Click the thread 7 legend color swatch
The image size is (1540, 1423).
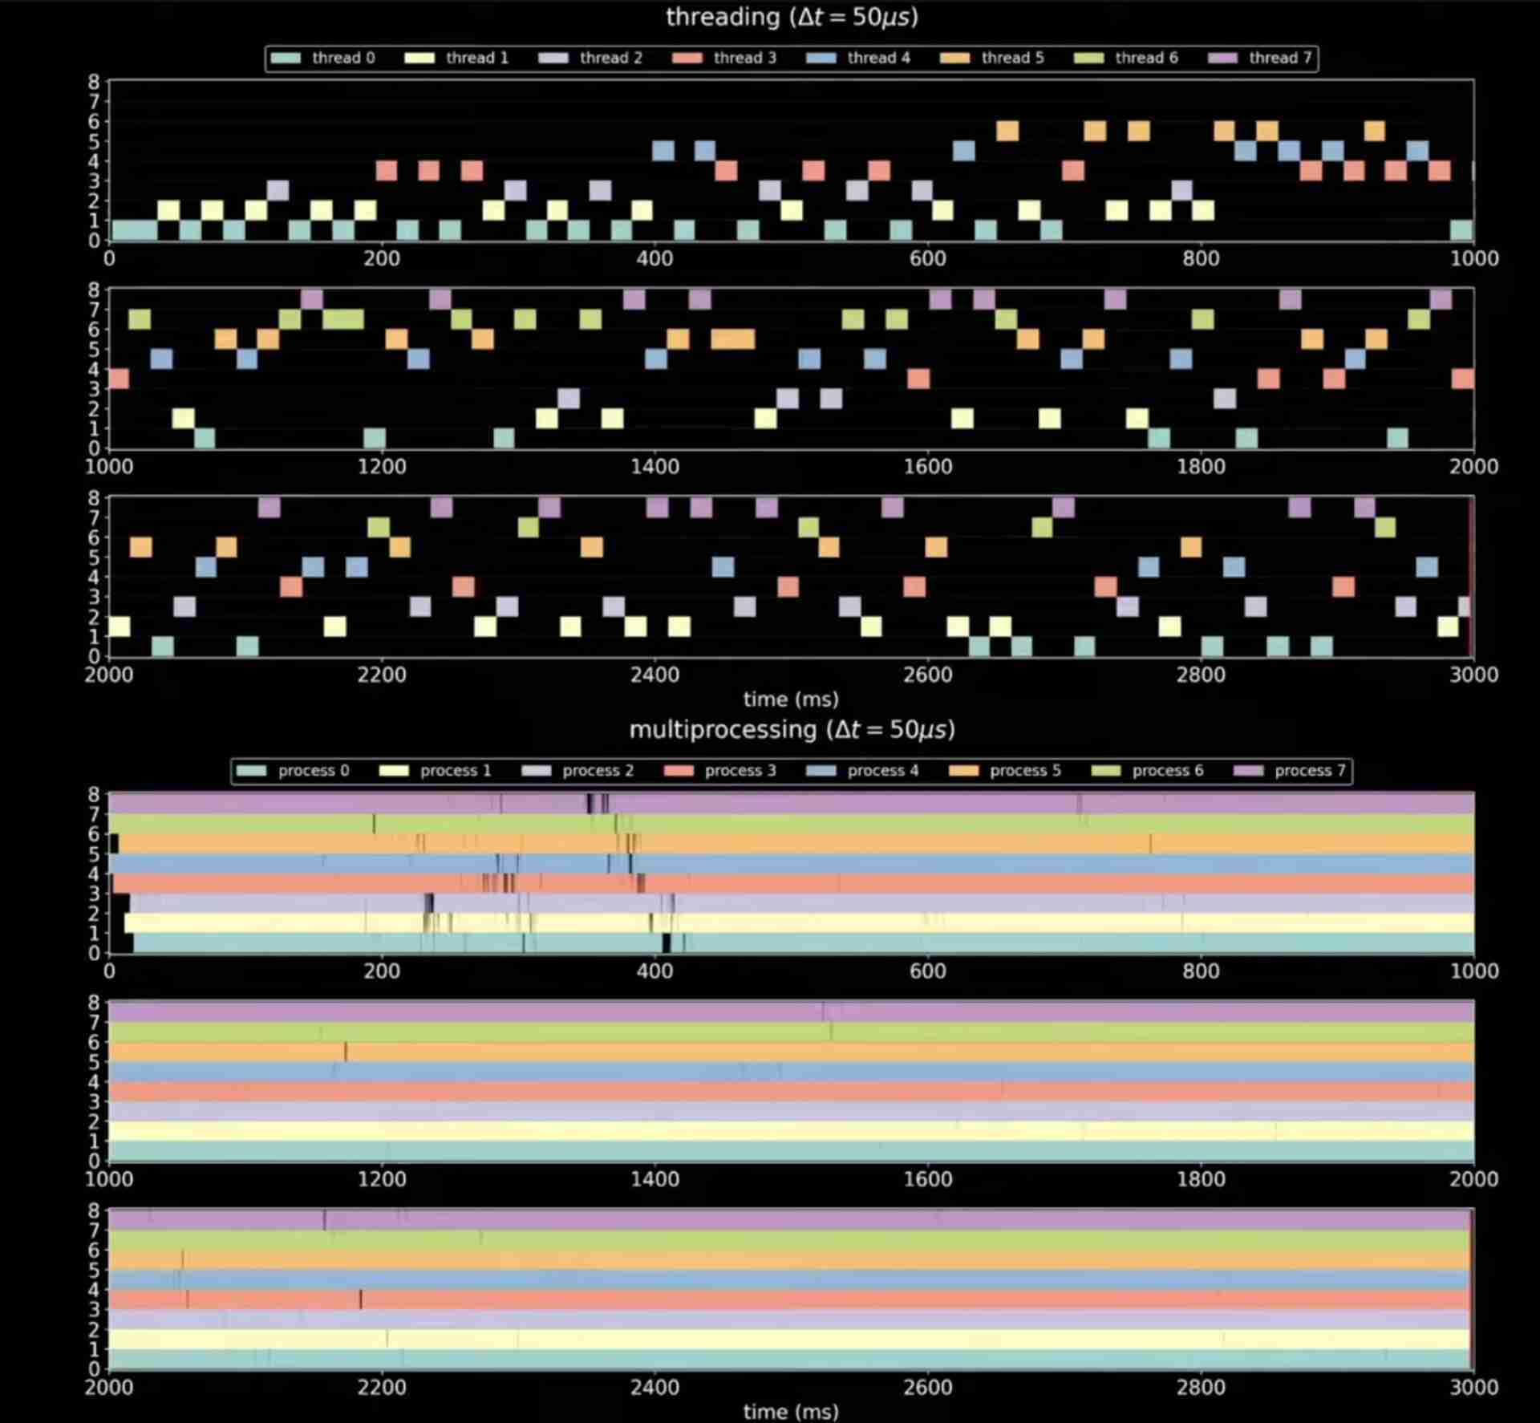[x=1223, y=58]
